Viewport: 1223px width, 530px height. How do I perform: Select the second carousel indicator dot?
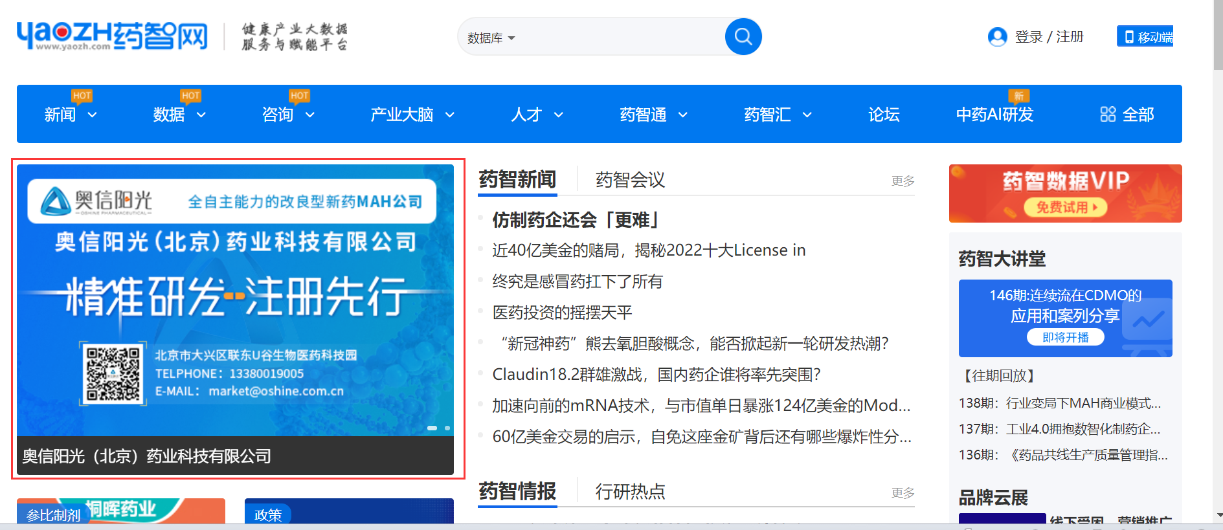[x=447, y=428]
